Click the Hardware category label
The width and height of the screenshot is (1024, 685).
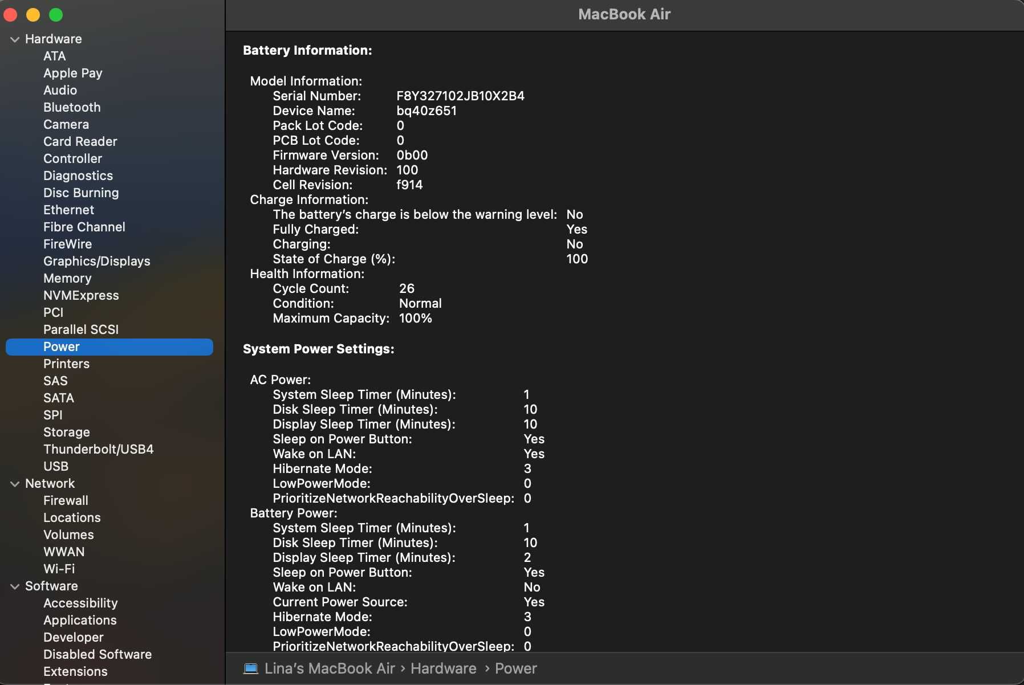point(54,39)
